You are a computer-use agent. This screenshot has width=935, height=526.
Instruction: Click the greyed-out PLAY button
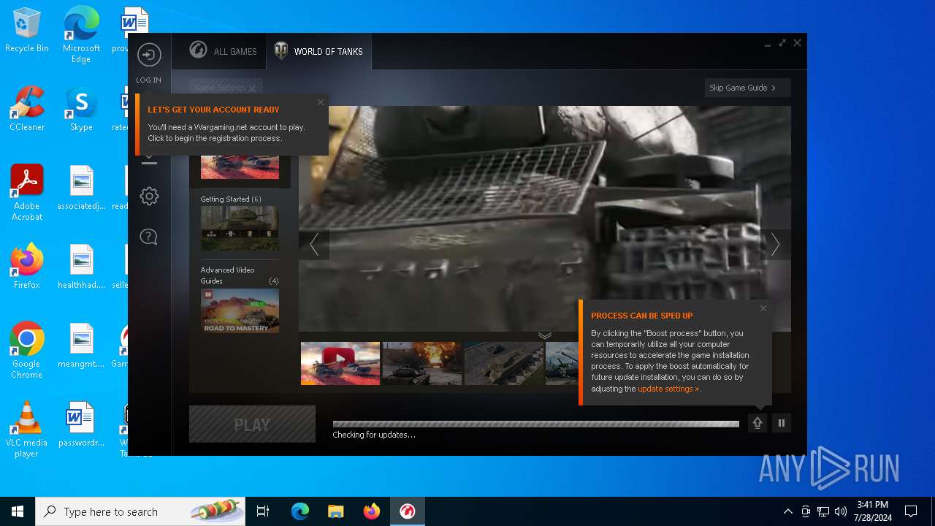252,424
